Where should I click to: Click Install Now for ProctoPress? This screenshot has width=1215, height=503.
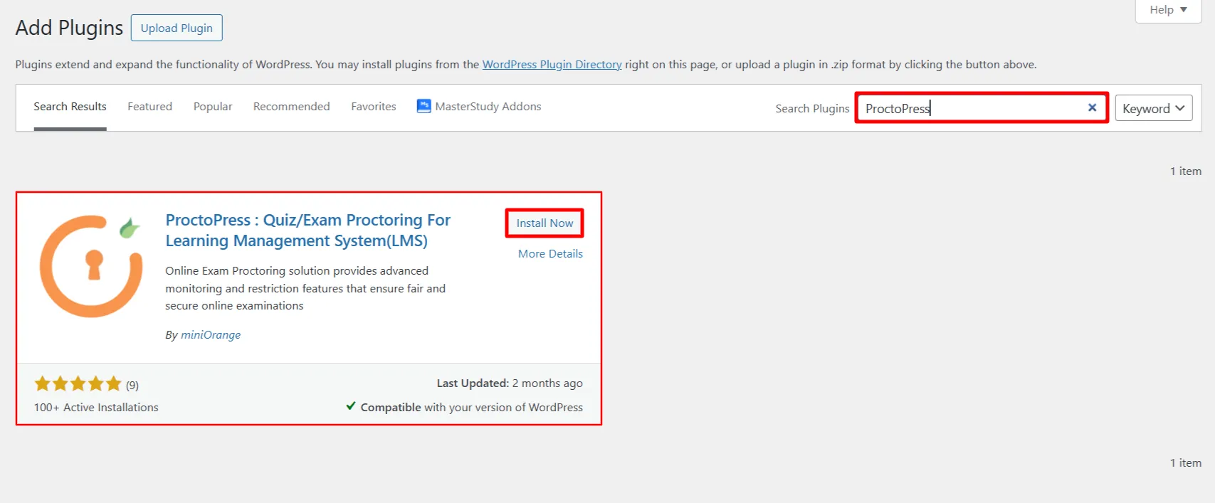(x=545, y=223)
